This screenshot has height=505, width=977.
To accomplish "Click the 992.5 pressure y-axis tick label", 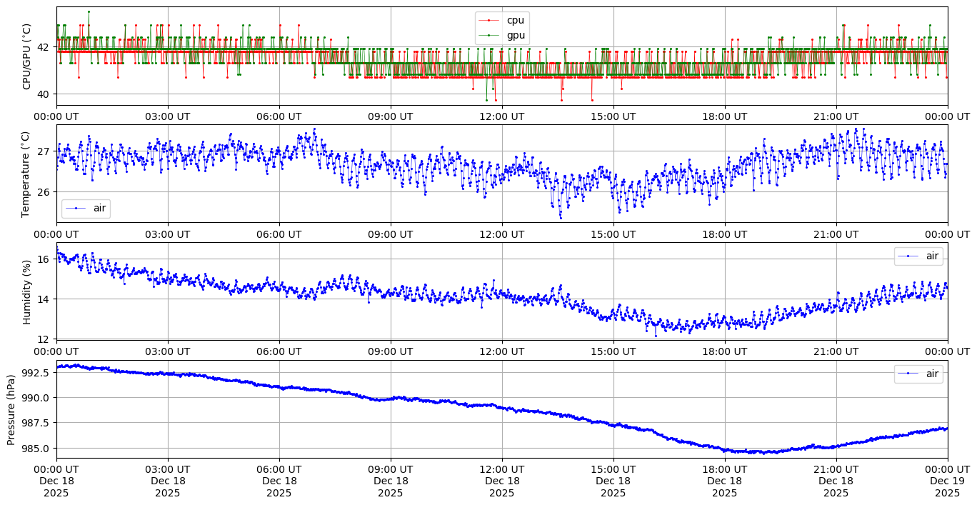I will (x=36, y=373).
